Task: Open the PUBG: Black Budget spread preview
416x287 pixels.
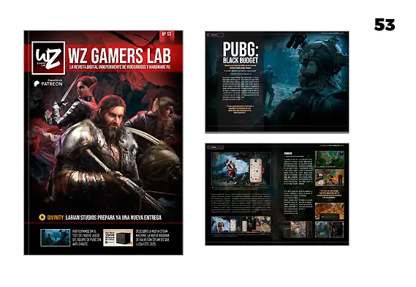Action: coord(277,82)
